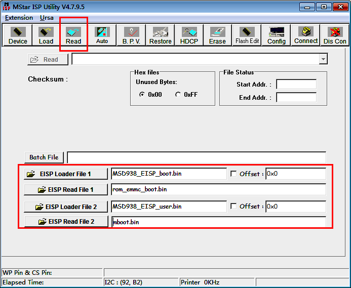
Task: Open the Flash Edit tool
Action: [247, 35]
